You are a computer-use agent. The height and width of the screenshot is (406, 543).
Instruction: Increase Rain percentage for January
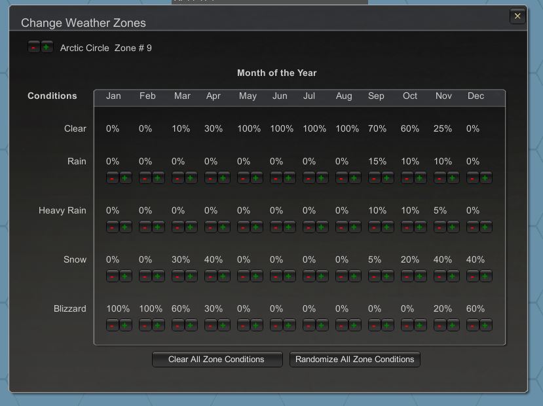[x=125, y=178]
